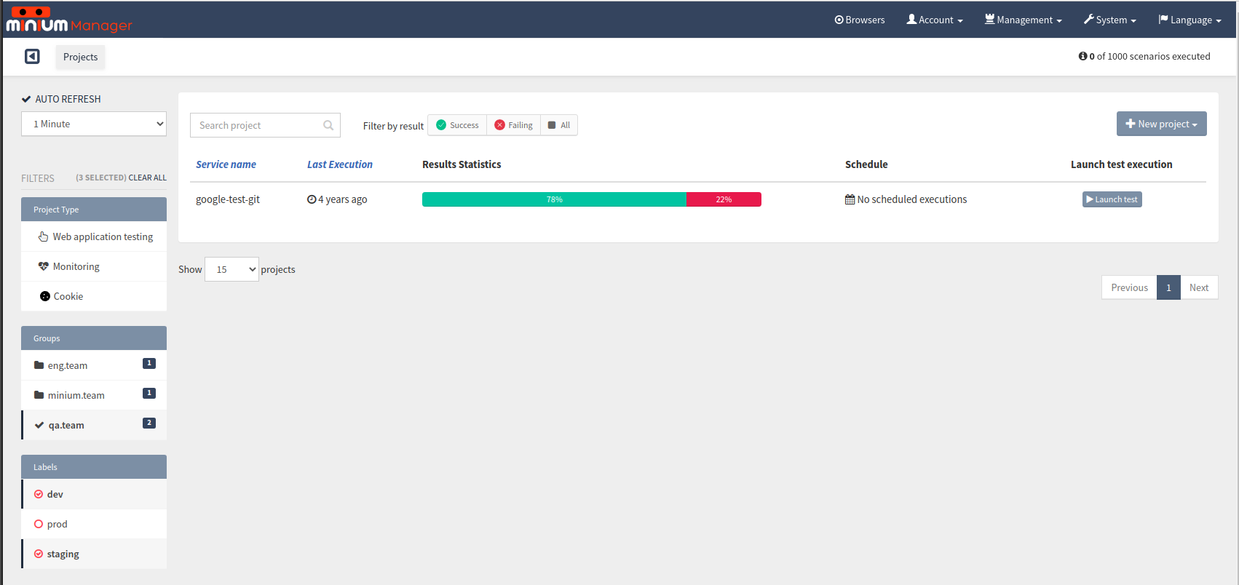Open the Projects breadcrumb tab

pyautogui.click(x=80, y=57)
